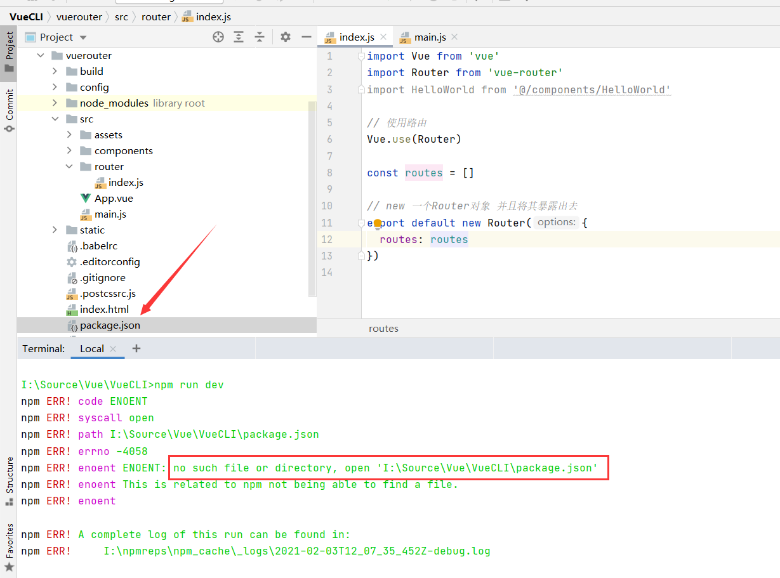Click the Collapse All icon in Project toolbar
Image resolution: width=780 pixels, height=578 pixels.
pos(260,37)
